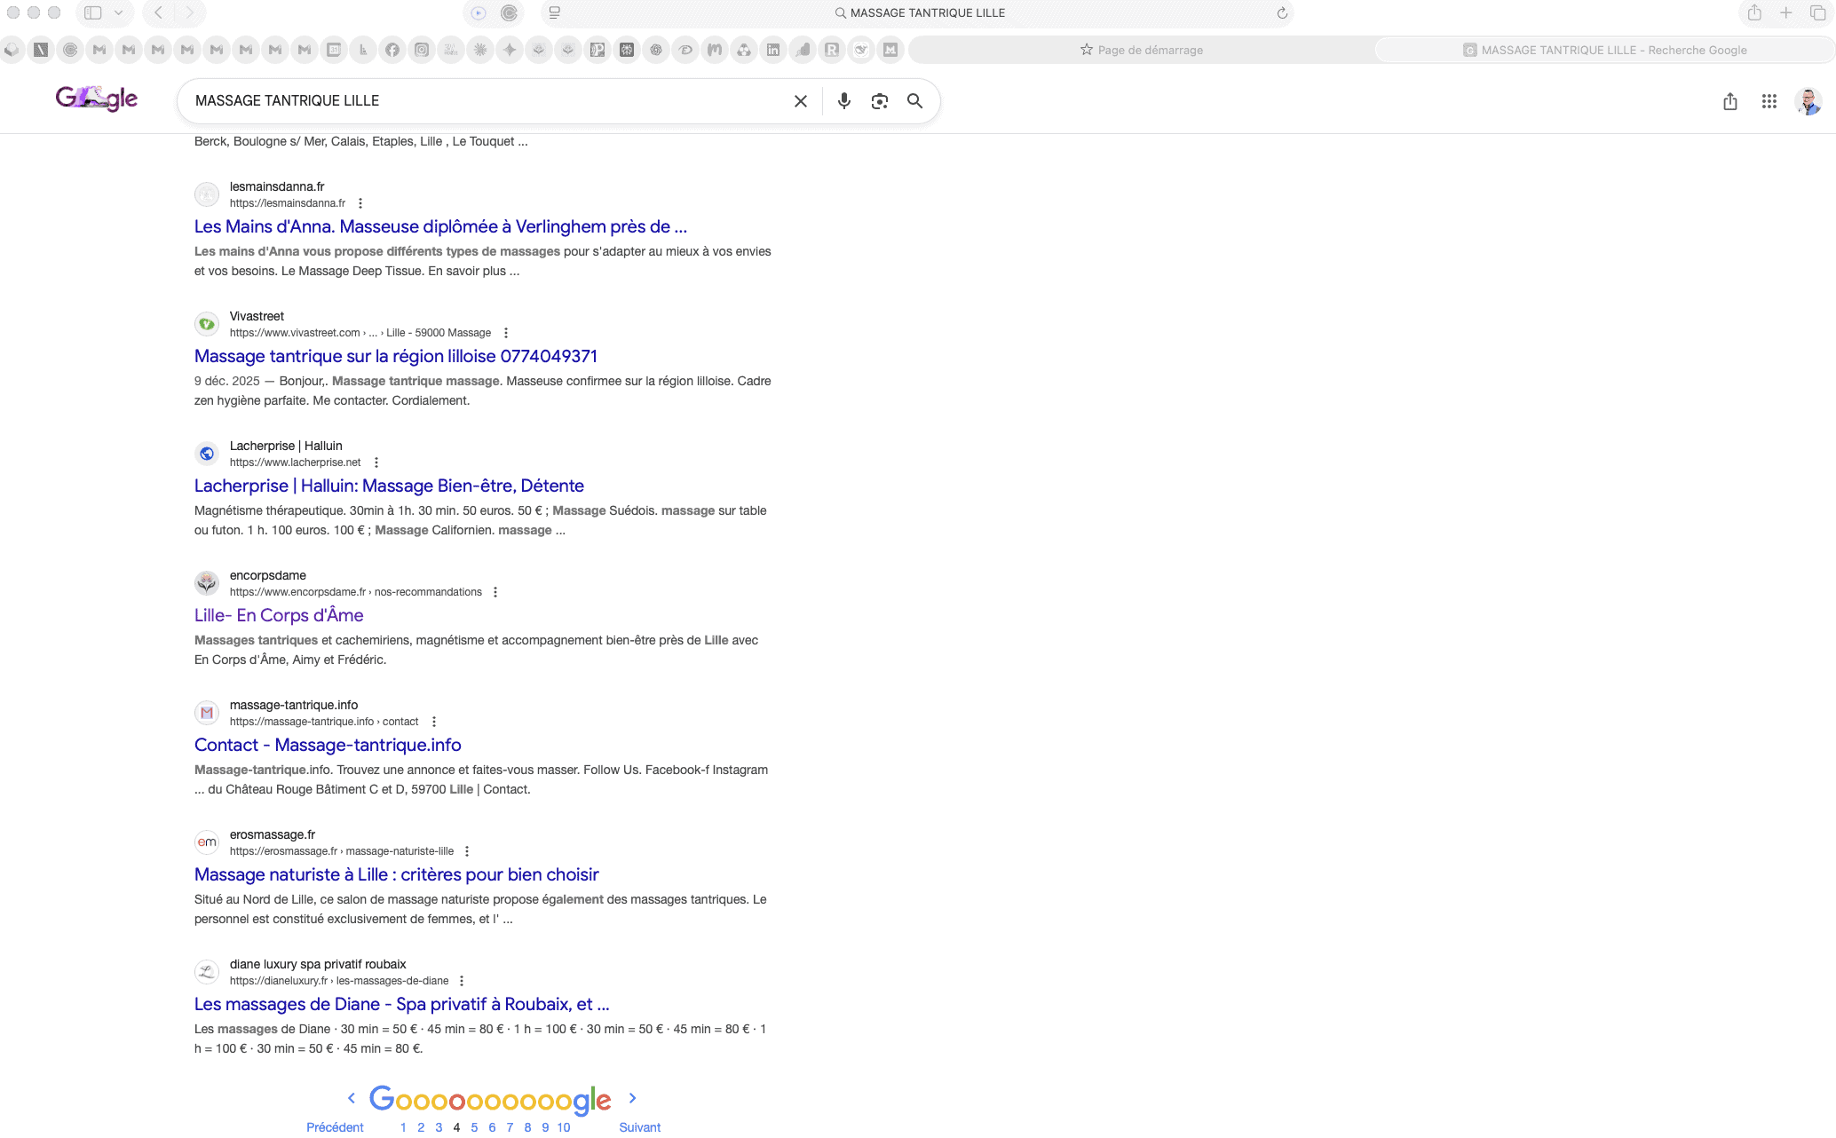Click the Google doodle logo
The height and width of the screenshot is (1138, 1836).
coord(96,98)
